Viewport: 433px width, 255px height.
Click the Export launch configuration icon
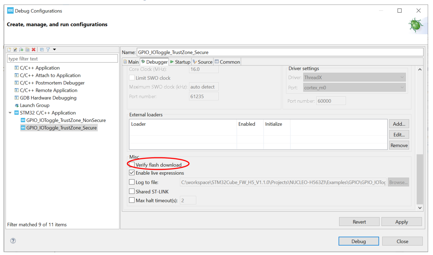pyautogui.click(x=21, y=50)
